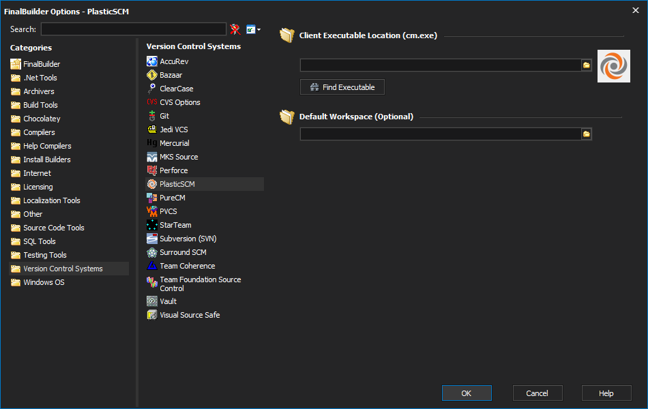Image resolution: width=648 pixels, height=409 pixels.
Task: Browse for default workspace folder icon
Action: [x=587, y=134]
